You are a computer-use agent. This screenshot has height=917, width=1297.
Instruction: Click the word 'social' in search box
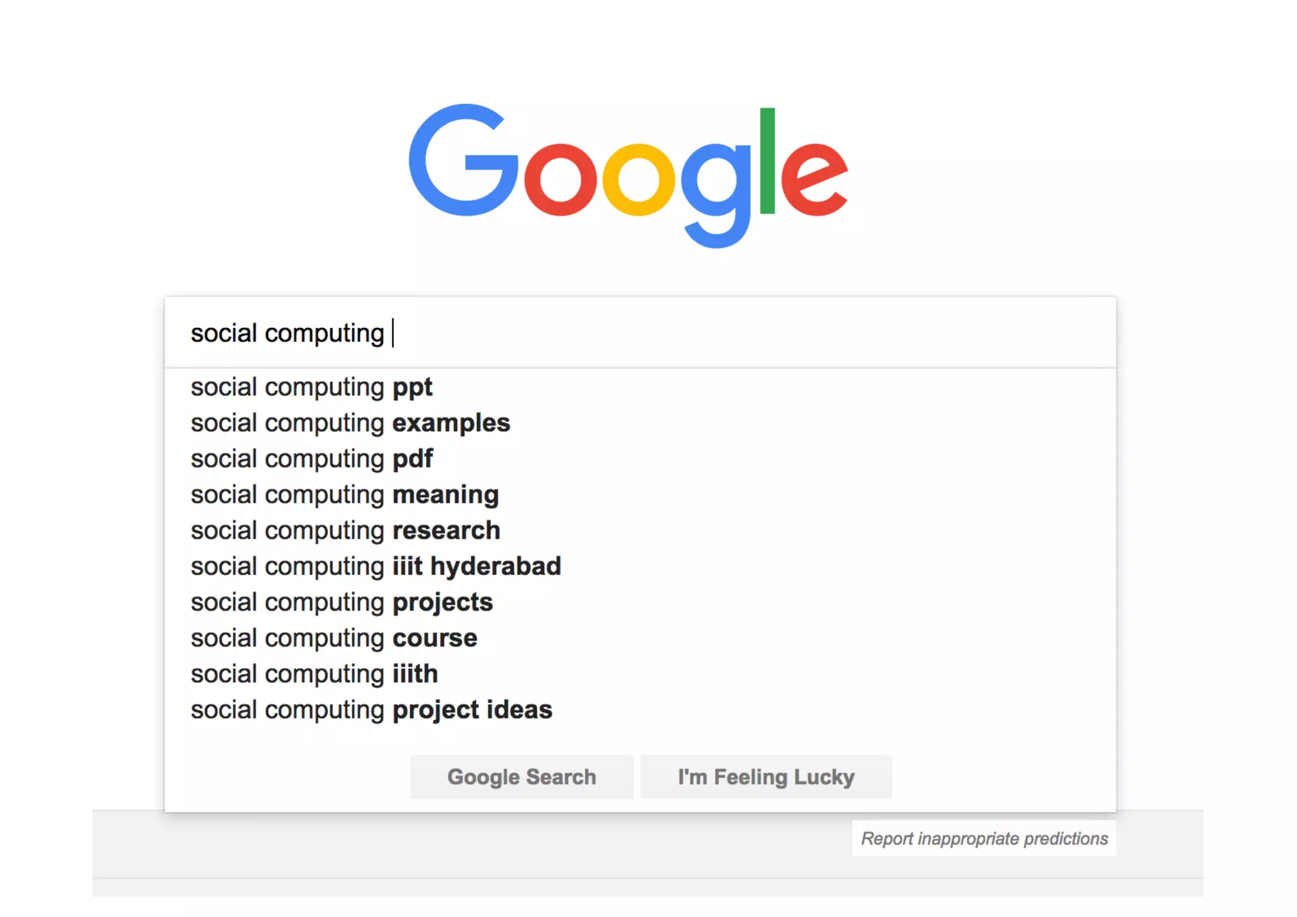coord(223,333)
